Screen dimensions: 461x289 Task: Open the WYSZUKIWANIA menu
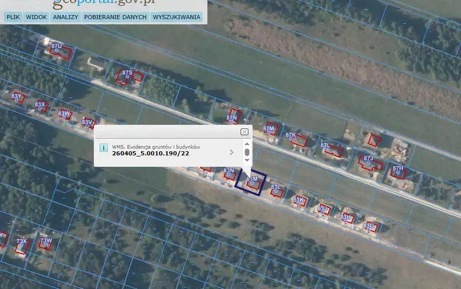click(x=176, y=17)
